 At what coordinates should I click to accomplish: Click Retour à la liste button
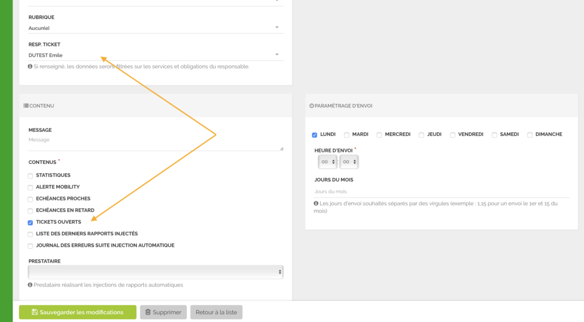[216, 312]
